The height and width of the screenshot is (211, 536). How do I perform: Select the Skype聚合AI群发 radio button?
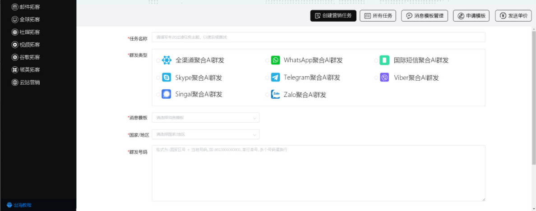[158, 78]
